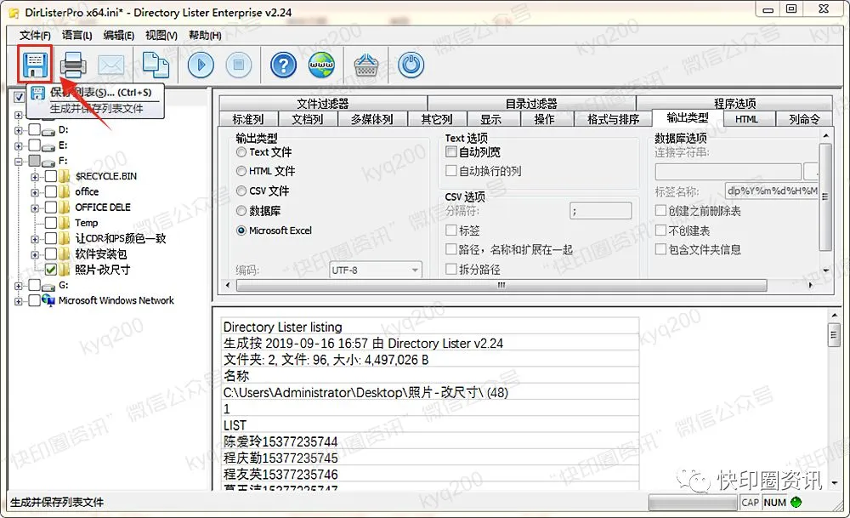Open website with the www globe icon
Viewport: 850px width, 518px height.
pyautogui.click(x=321, y=65)
